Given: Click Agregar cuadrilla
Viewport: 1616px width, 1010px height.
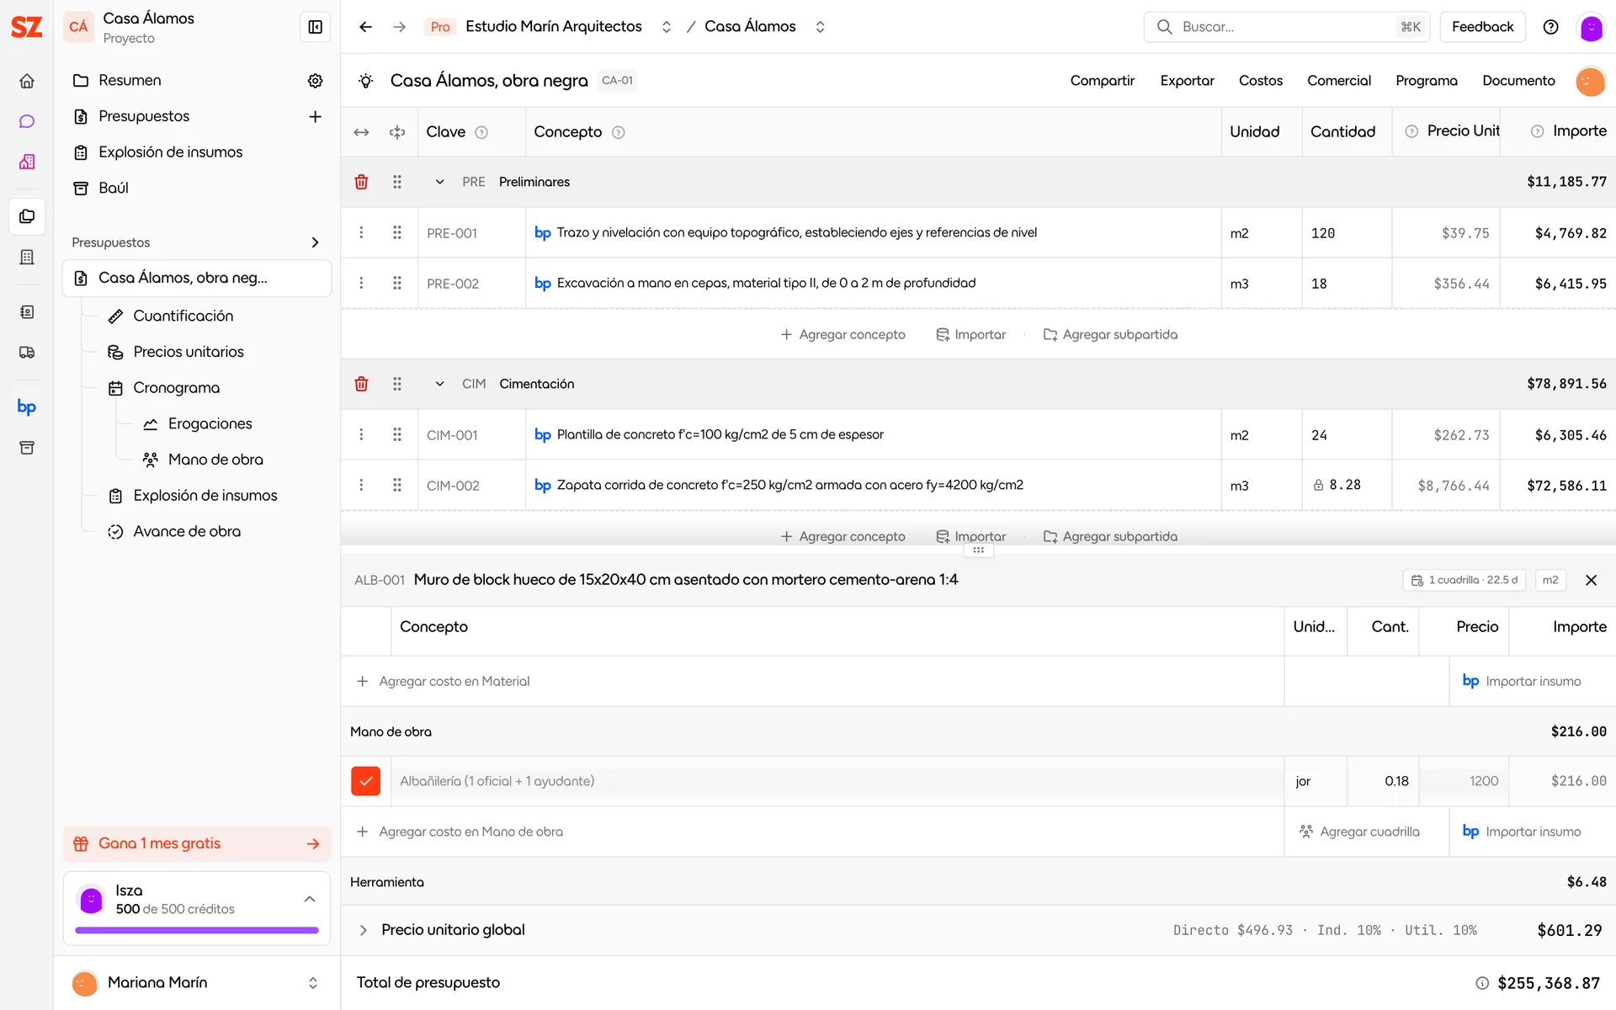Looking at the screenshot, I should tap(1359, 832).
